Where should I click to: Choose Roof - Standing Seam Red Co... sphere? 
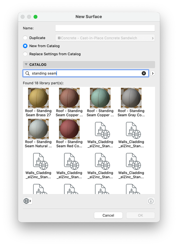[x=69, y=129]
